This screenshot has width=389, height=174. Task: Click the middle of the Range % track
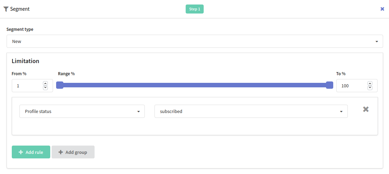pyautogui.click(x=195, y=85)
